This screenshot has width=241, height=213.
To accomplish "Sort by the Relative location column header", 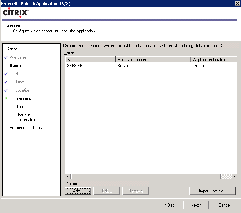I will point(153,59).
